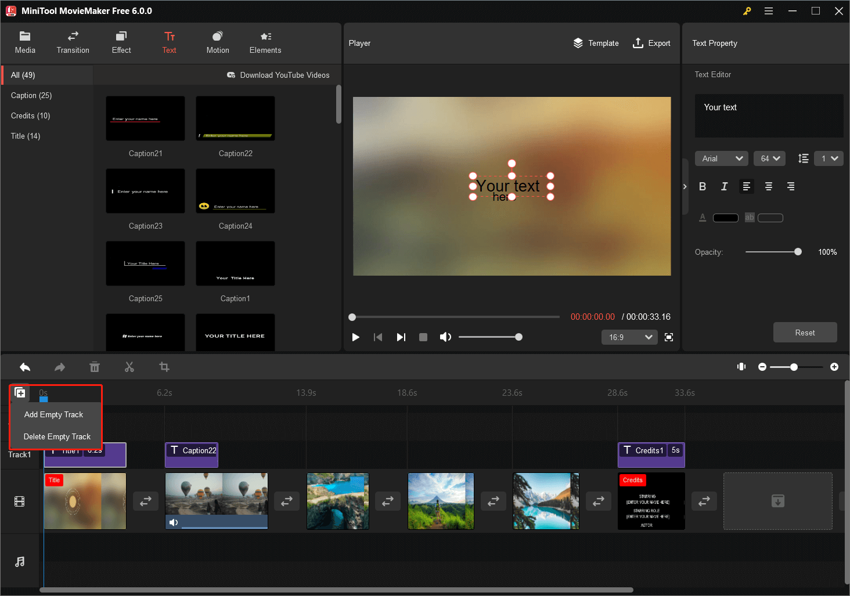
Task: Pick the black text color swatch
Action: (x=726, y=218)
